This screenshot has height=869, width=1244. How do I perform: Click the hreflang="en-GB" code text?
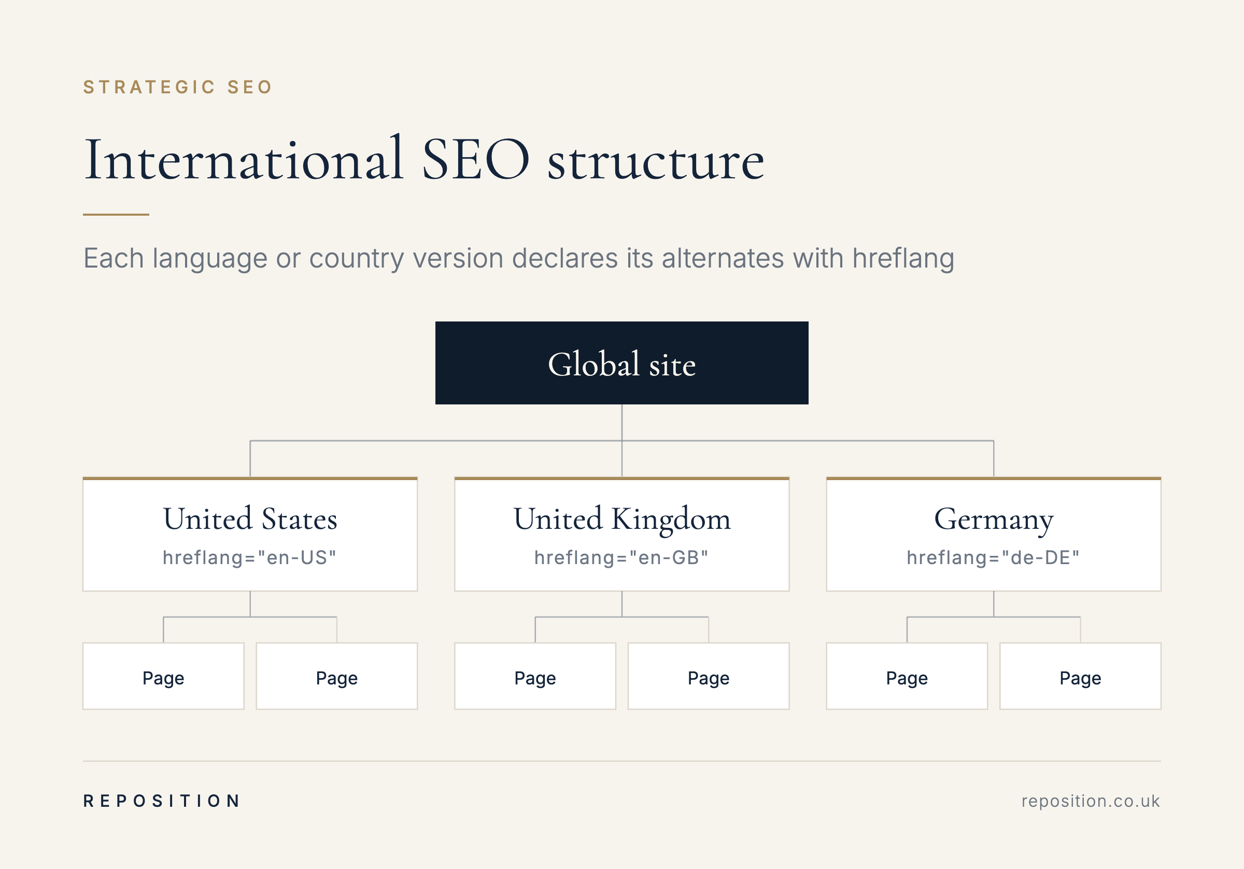click(x=621, y=558)
